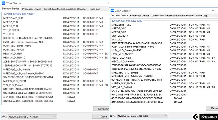Select 4B2E068F-396A DXVA1 row in the GTX 1080 list
Screen dimensions: 218x120
click(163, 98)
